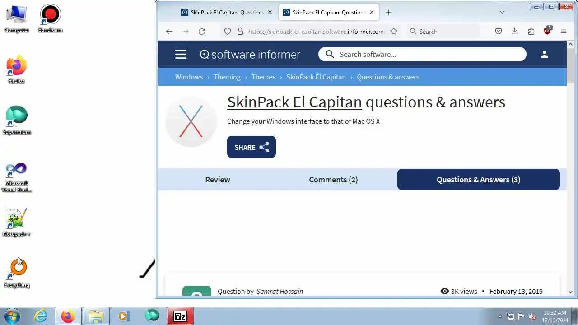Viewport: 578px width, 325px height.
Task: Click the muted volume tray icon
Action: pyautogui.click(x=532, y=316)
